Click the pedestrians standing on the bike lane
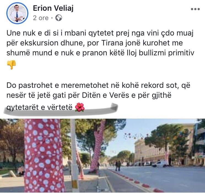The width and height of the screenshot is (205, 193). click(118, 165)
